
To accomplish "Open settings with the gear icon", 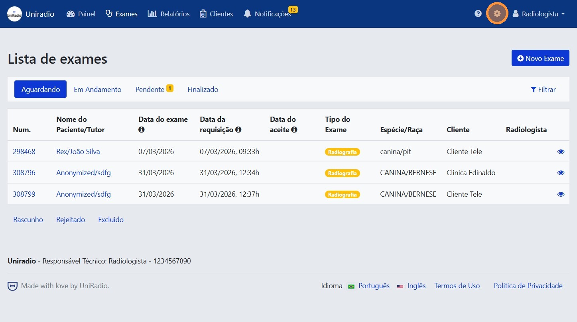I will (497, 13).
